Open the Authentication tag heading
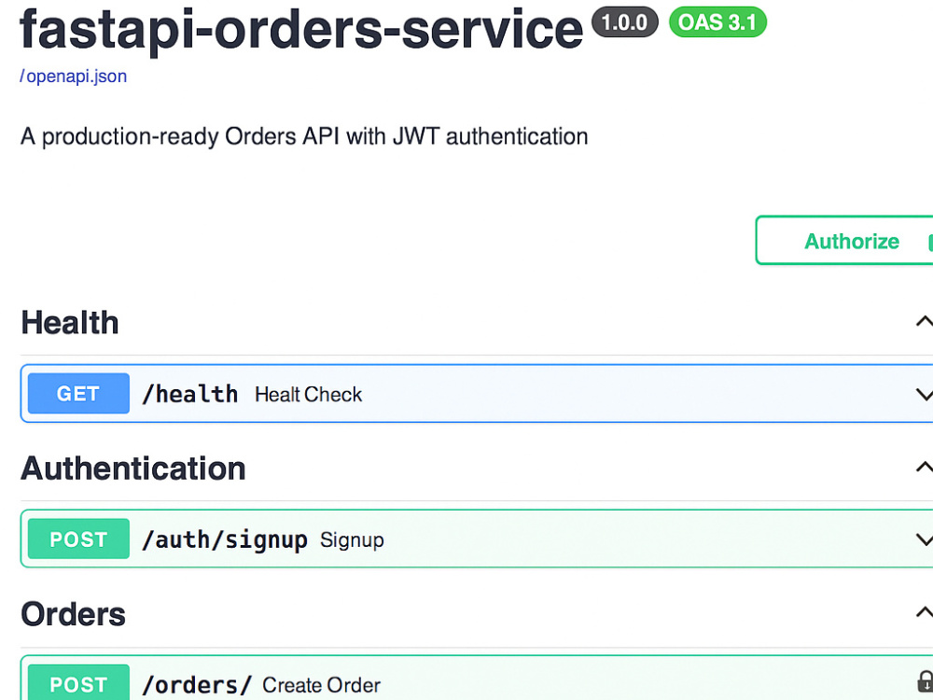Screen dimensions: 933x700 [133, 469]
